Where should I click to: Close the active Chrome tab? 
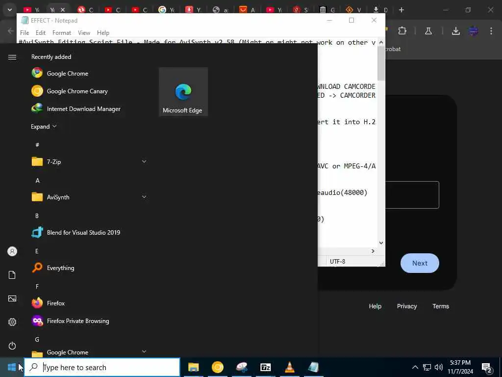[63, 10]
